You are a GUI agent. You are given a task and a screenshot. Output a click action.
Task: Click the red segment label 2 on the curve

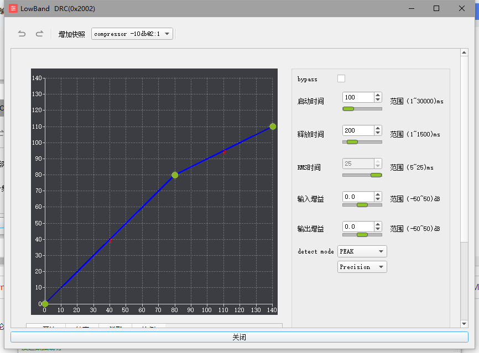[x=225, y=152]
